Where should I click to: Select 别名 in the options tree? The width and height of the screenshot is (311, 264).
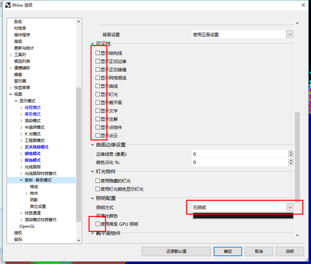(x=18, y=22)
